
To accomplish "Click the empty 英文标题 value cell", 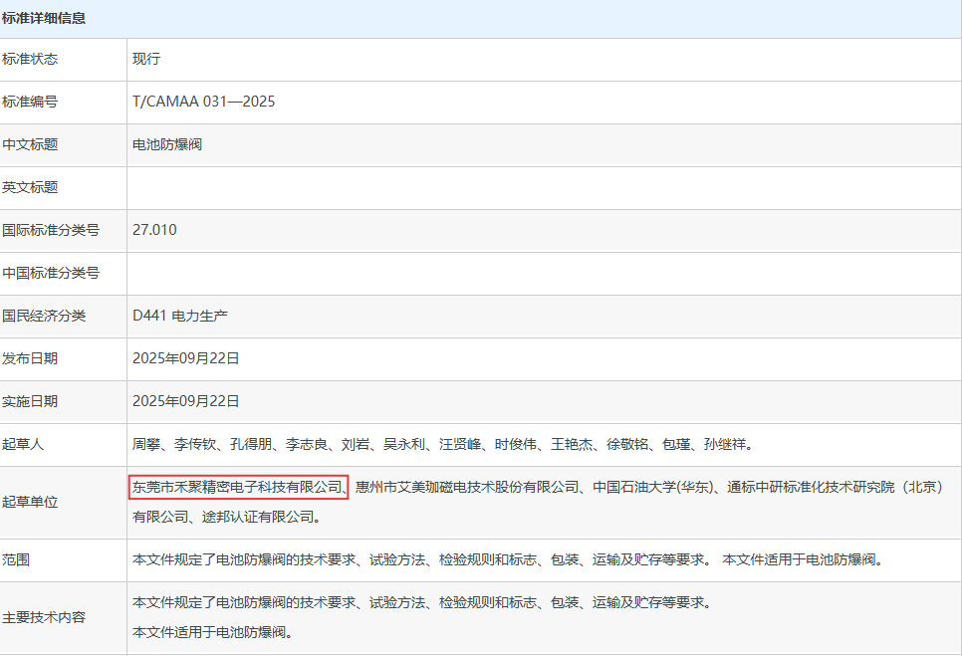I will 543,187.
